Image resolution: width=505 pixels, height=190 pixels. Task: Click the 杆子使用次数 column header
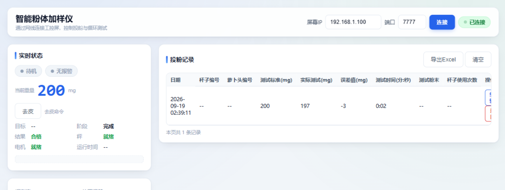[462, 80]
